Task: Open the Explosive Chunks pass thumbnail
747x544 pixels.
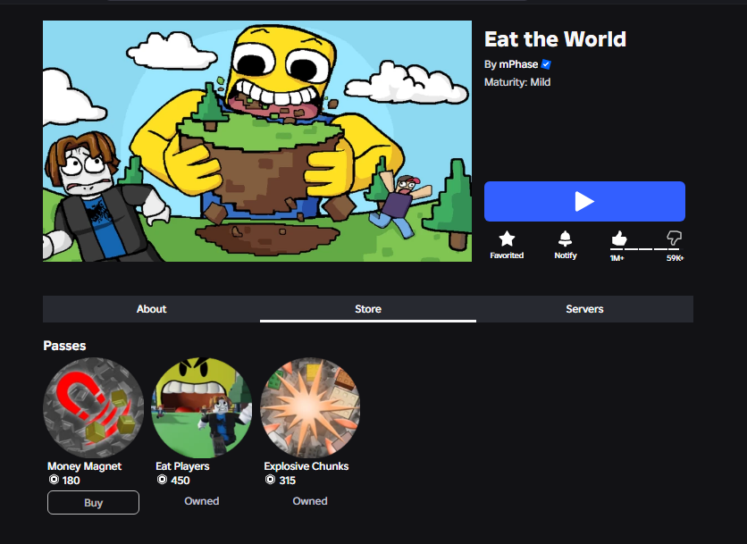Action: [310, 407]
